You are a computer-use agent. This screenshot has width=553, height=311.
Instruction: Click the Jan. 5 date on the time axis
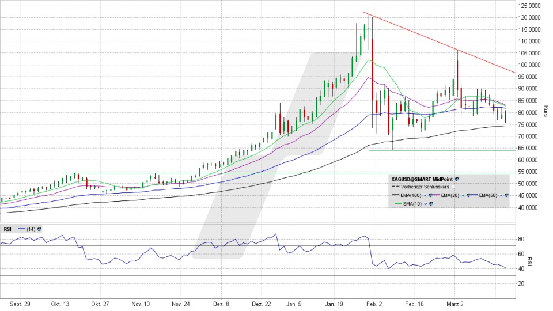pos(293,303)
